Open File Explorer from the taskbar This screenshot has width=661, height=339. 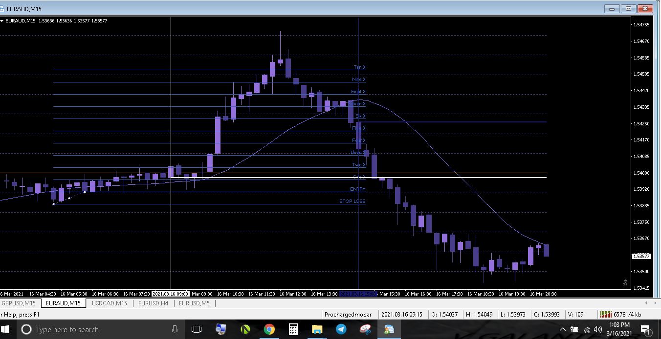click(317, 330)
